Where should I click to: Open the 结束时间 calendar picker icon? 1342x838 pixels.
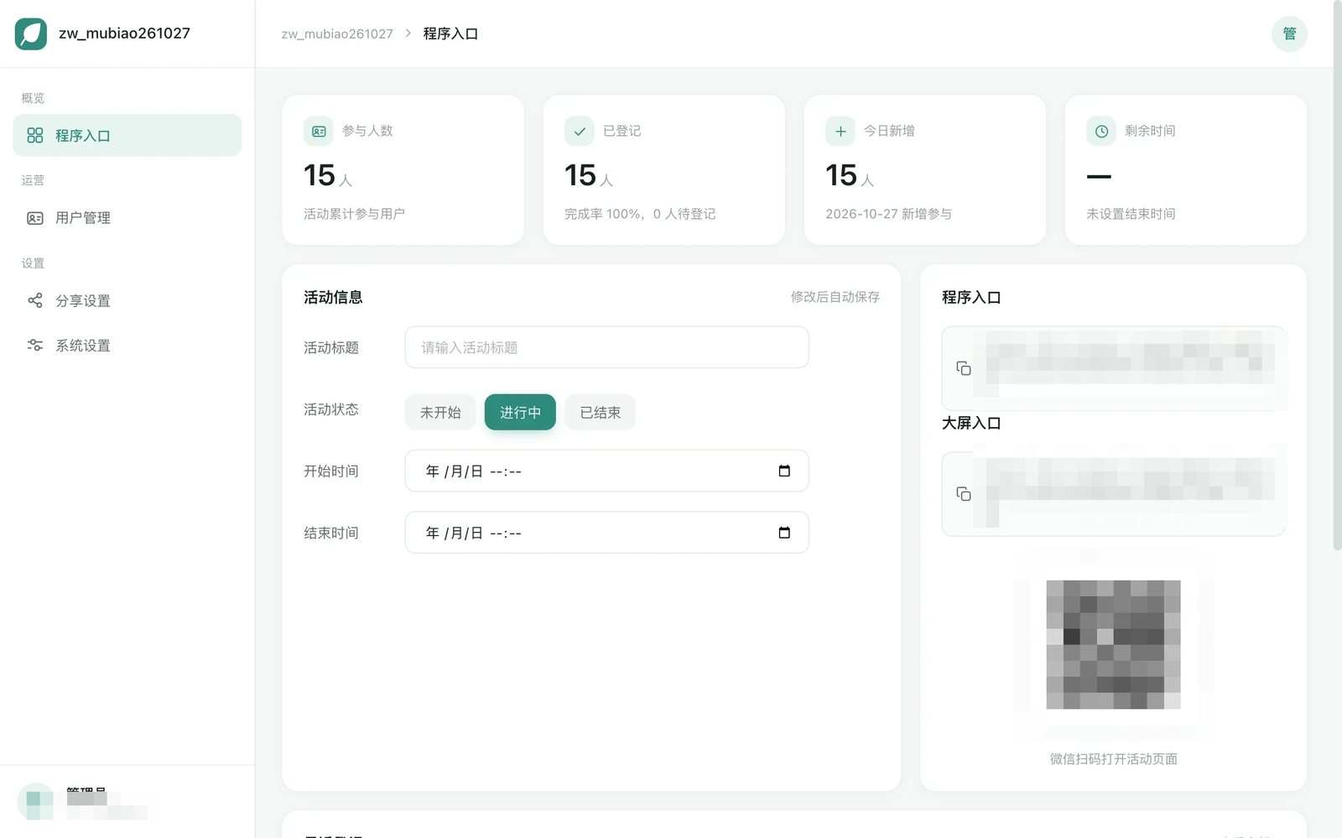(x=784, y=533)
